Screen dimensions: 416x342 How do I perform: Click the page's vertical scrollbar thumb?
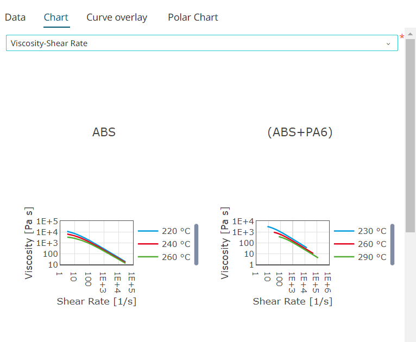tap(411, 136)
